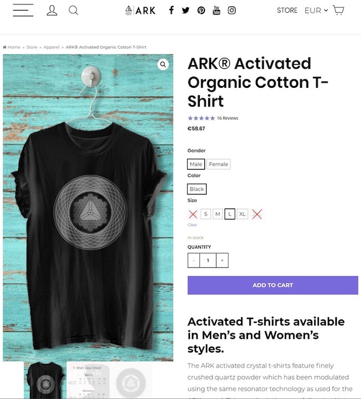The width and height of the screenshot is (361, 399).
Task: Choose size XL option
Action: 243,214
